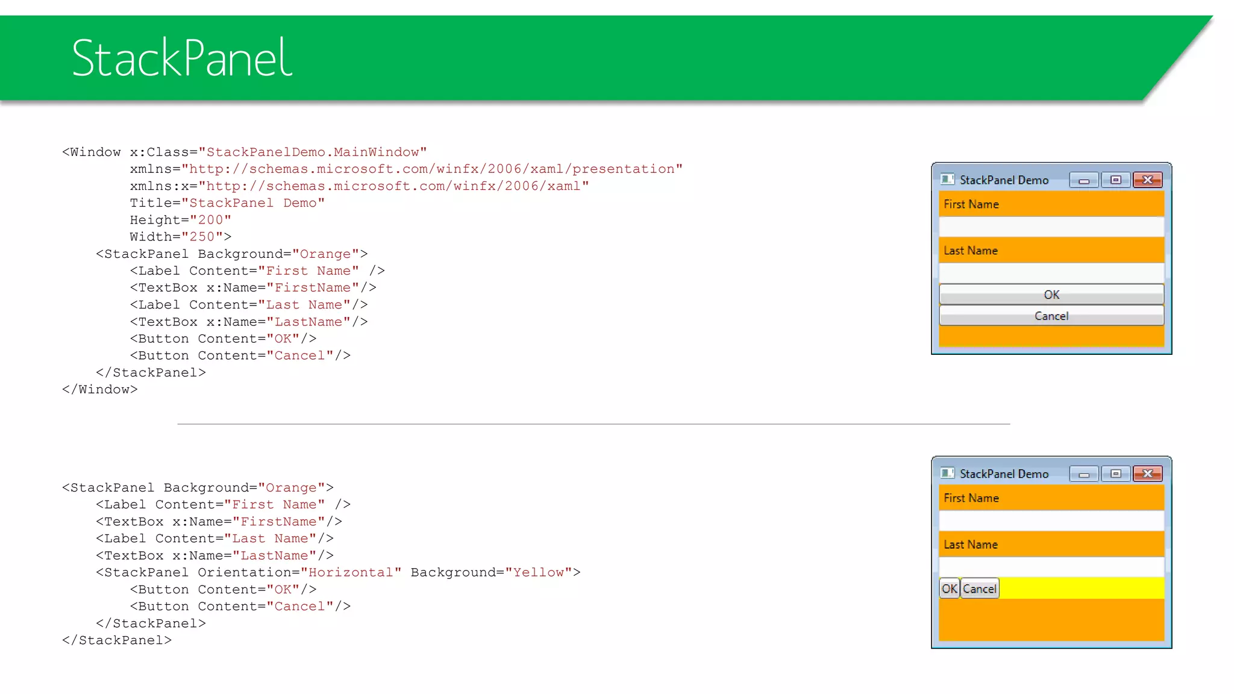1234x694 pixels.
Task: Focus Last Name textbox in top demo window
Action: click(1051, 273)
